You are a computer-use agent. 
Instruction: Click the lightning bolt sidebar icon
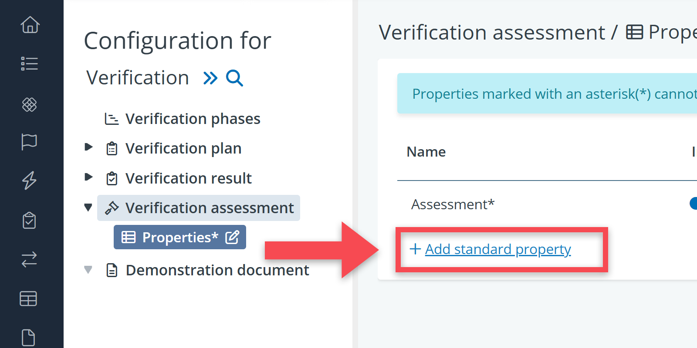[30, 180]
